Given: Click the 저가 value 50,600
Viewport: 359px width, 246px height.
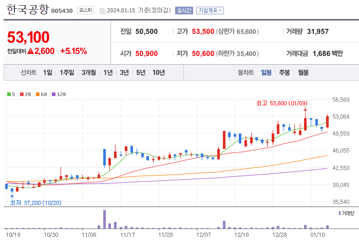Looking at the screenshot, I should 203,53.
